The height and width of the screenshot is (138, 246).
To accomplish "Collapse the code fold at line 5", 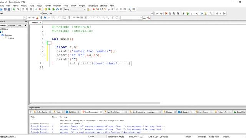I will [x=50, y=43].
